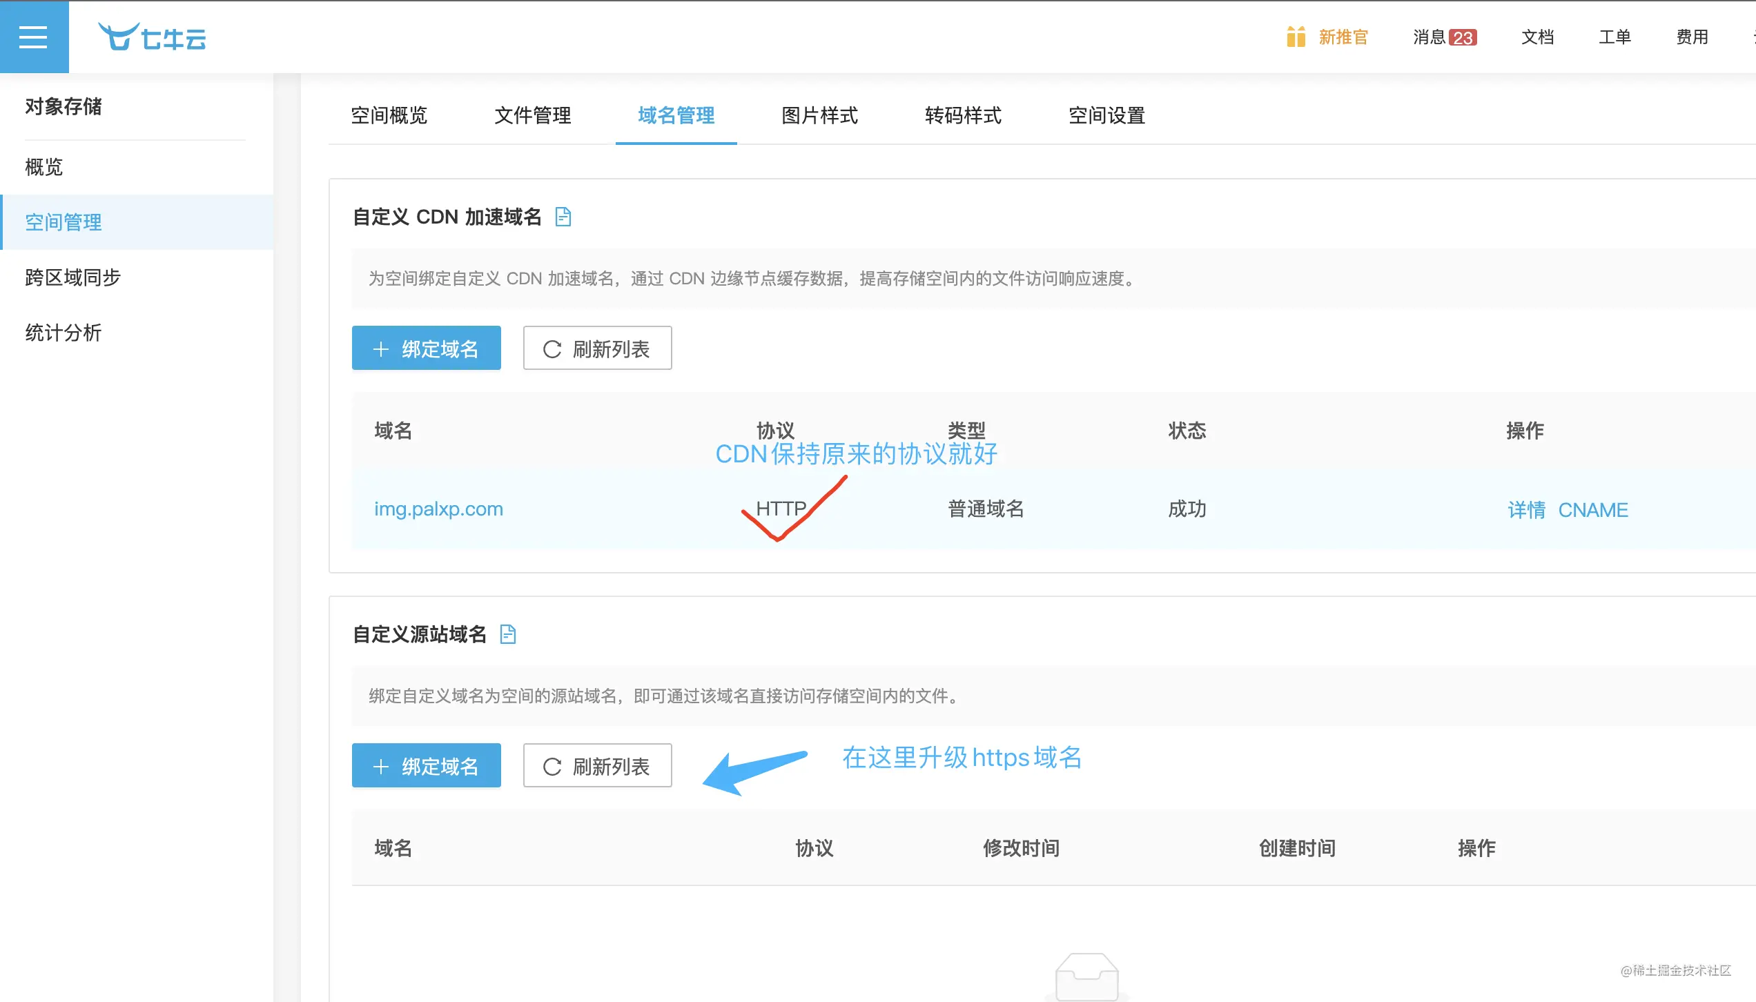Open doc icon beside 自定义 CDN 加速域名

[x=563, y=217]
